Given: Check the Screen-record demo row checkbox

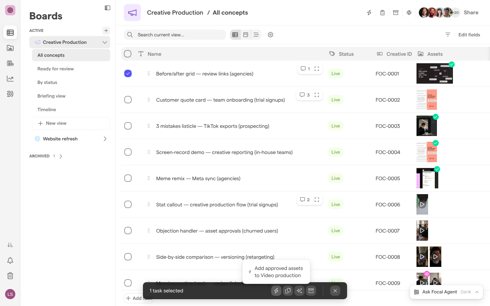Looking at the screenshot, I should pyautogui.click(x=128, y=152).
